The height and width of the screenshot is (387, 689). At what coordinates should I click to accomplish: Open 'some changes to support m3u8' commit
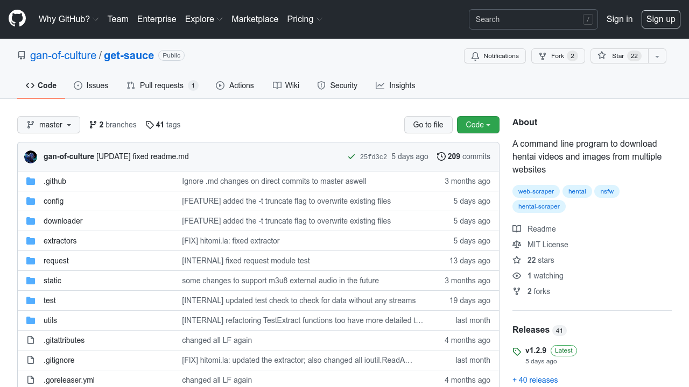pyautogui.click(x=280, y=281)
